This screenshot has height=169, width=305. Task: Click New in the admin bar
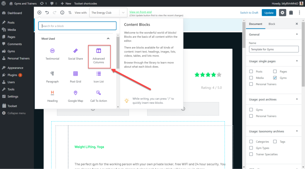[x=66, y=4]
